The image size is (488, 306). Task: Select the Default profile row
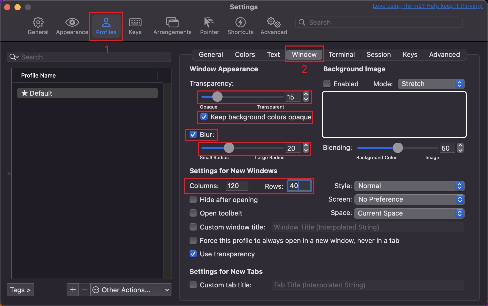pos(87,93)
